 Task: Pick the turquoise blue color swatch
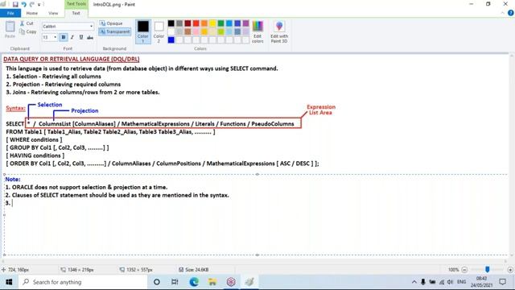(229, 23)
